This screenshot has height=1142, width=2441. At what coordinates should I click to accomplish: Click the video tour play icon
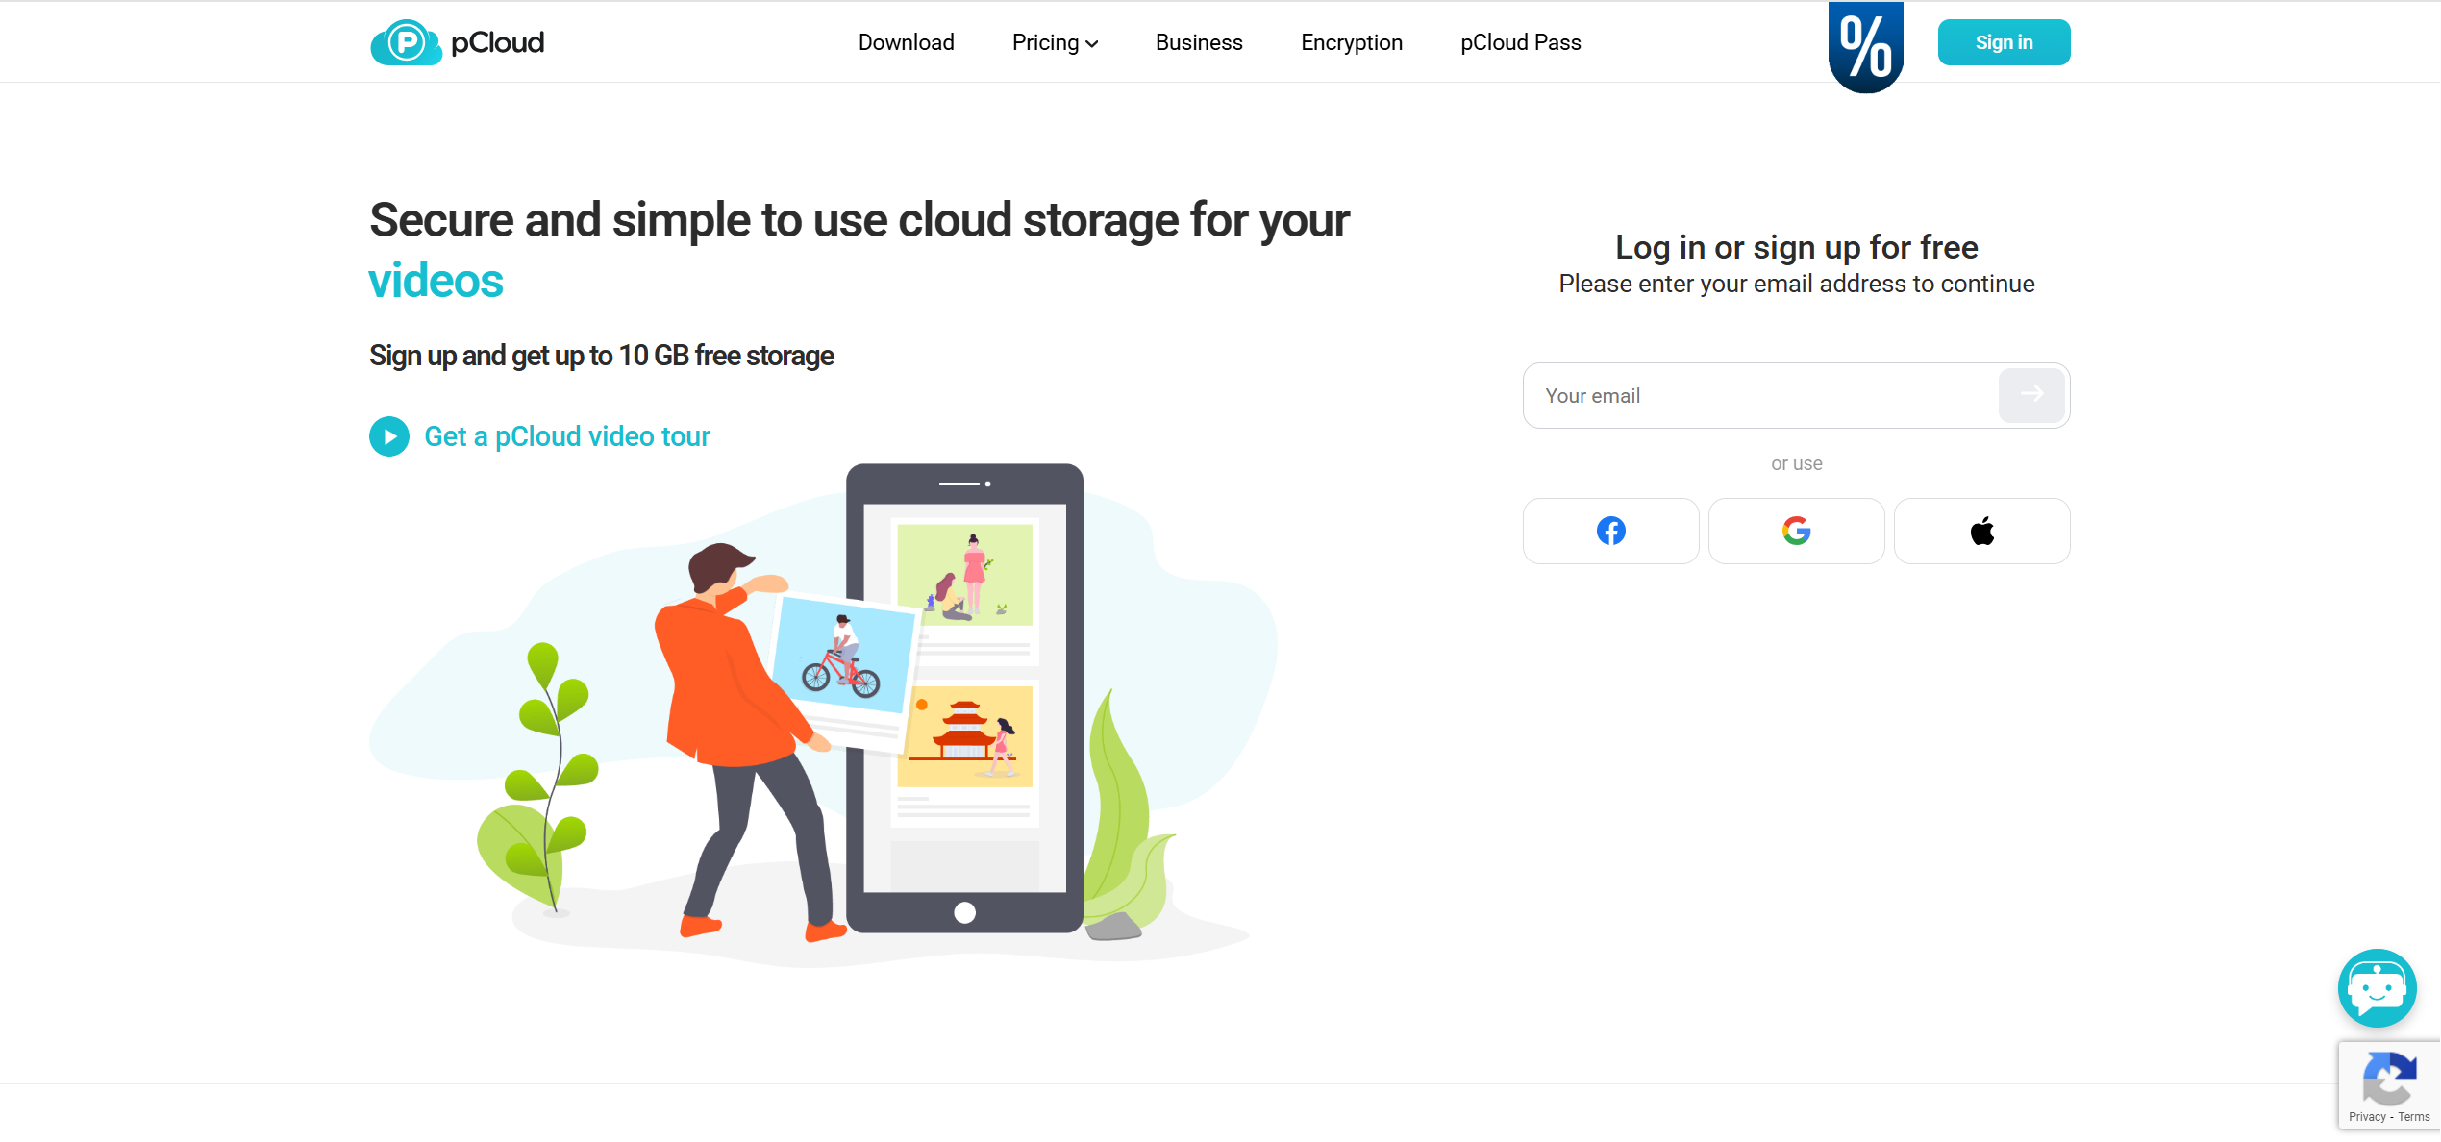pos(389,436)
